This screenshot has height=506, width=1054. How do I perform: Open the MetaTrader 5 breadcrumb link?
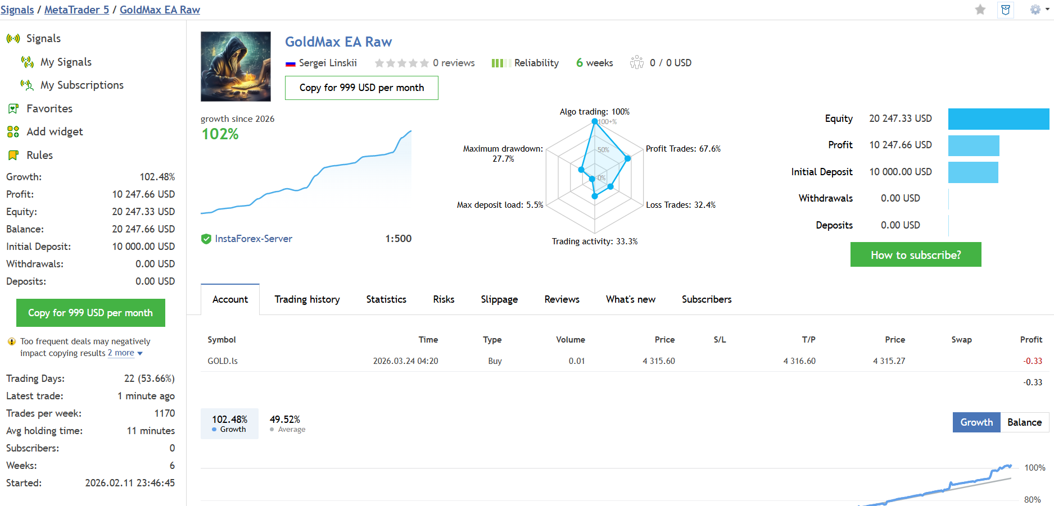tap(76, 10)
